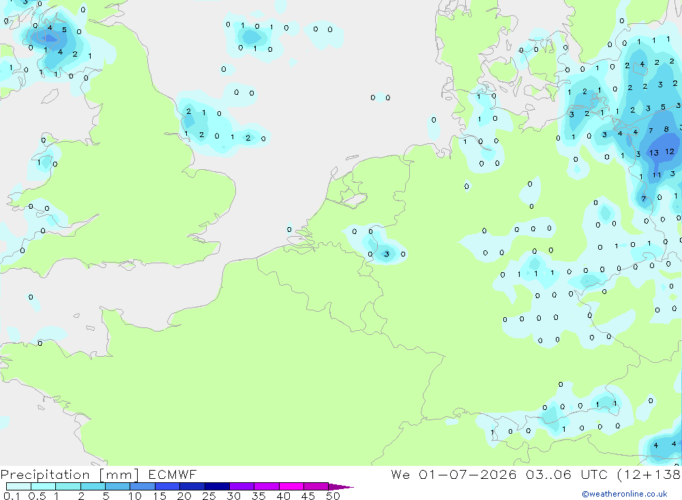
Task: Click the legend label '25'
Action: pyautogui.click(x=209, y=496)
